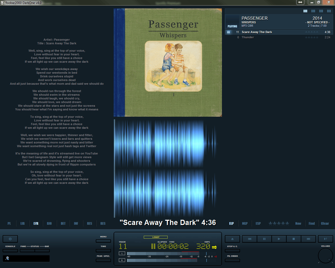Toggle the STOP A. C. switch
The image size is (335, 268).
[232, 251]
